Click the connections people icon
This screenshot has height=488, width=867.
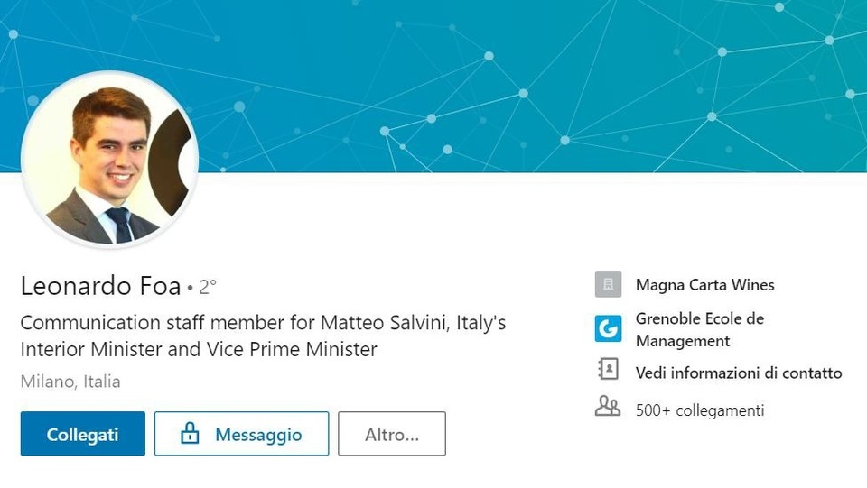click(608, 406)
